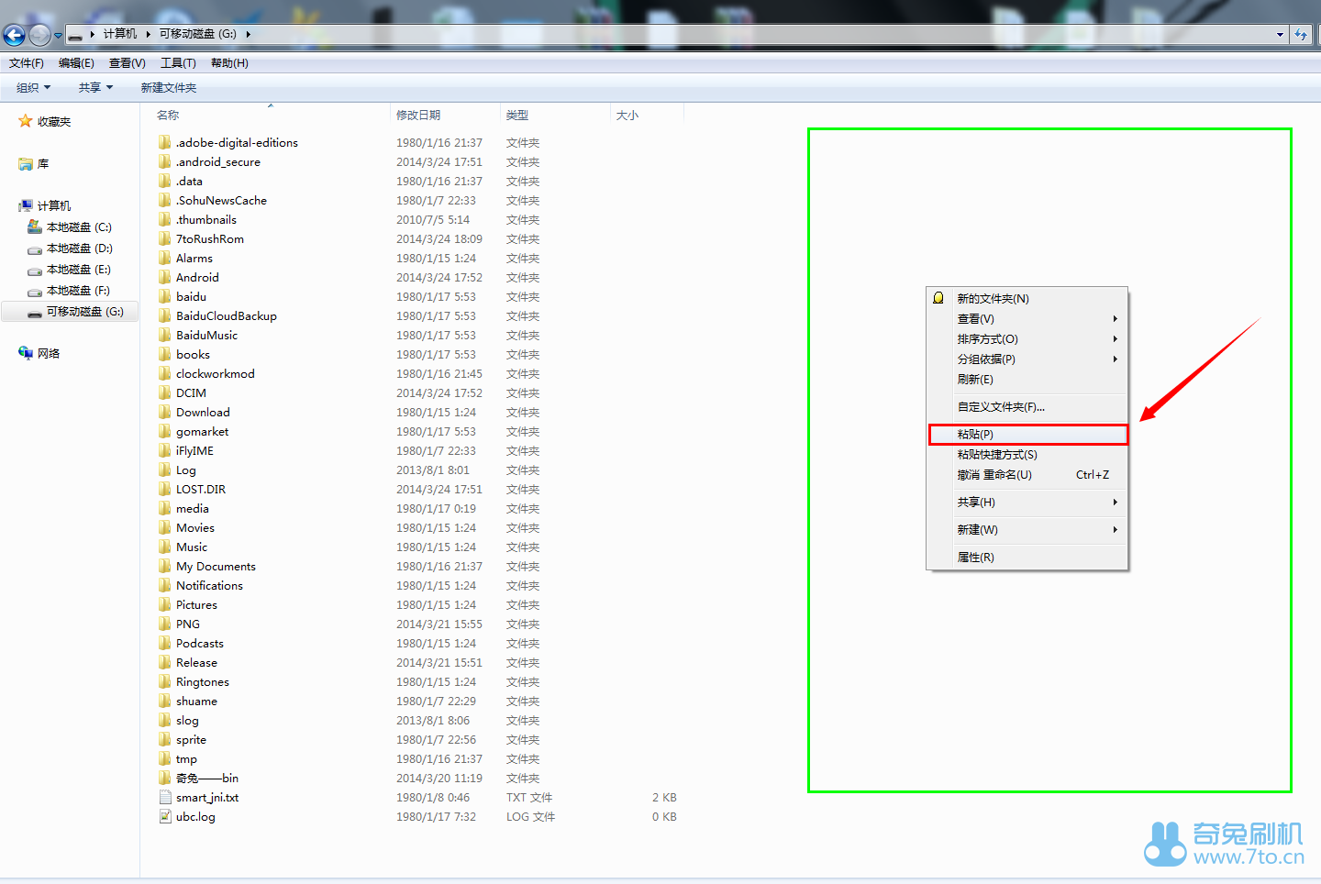Click the 网络 icon in navigation pane

pyautogui.click(x=26, y=353)
